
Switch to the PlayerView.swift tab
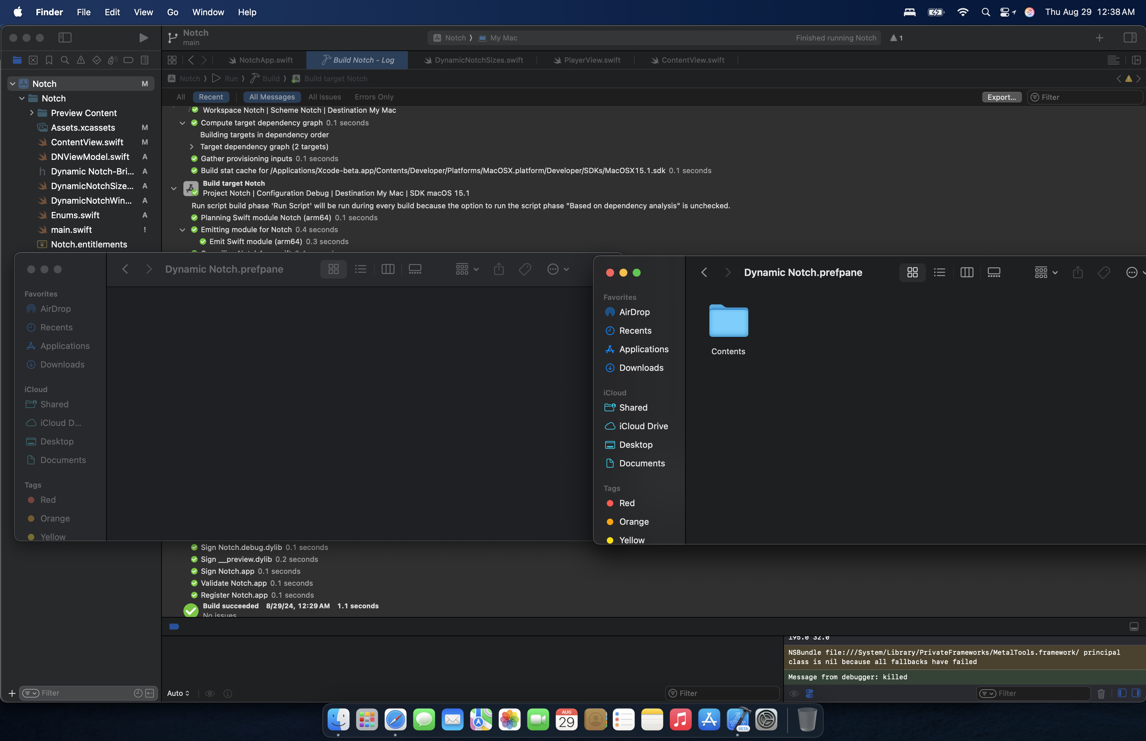[x=587, y=60]
